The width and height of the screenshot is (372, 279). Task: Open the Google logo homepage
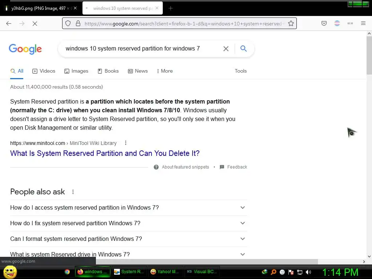click(x=25, y=49)
